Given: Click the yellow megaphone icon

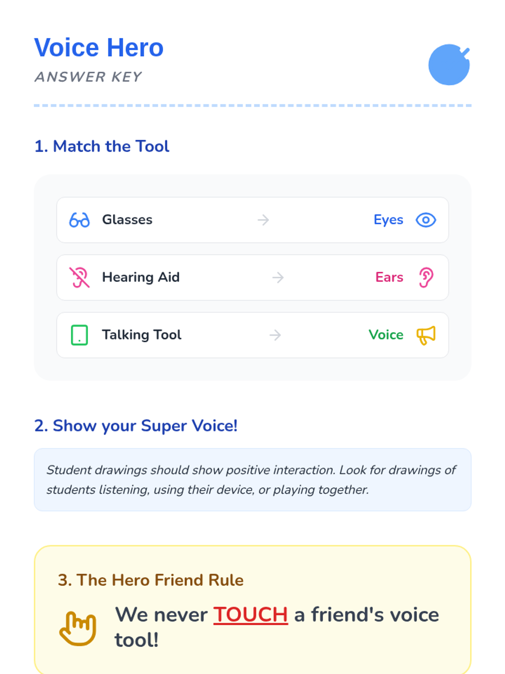Looking at the screenshot, I should click(x=425, y=335).
